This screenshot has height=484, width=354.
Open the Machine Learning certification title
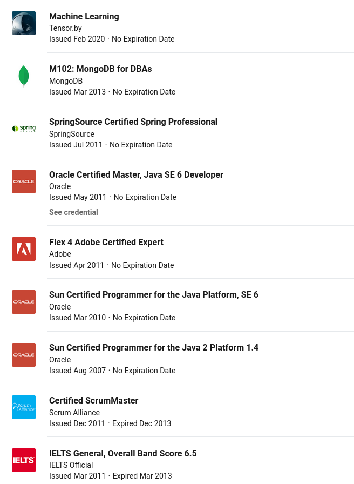(84, 16)
